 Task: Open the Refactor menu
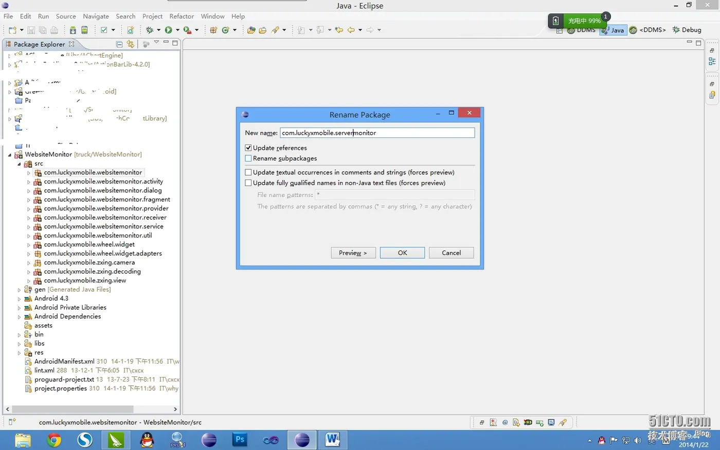182,16
